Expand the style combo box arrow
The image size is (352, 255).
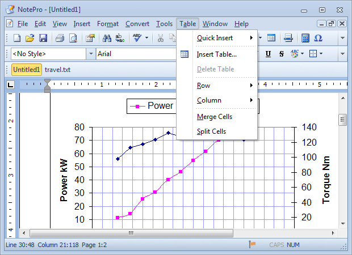click(91, 54)
